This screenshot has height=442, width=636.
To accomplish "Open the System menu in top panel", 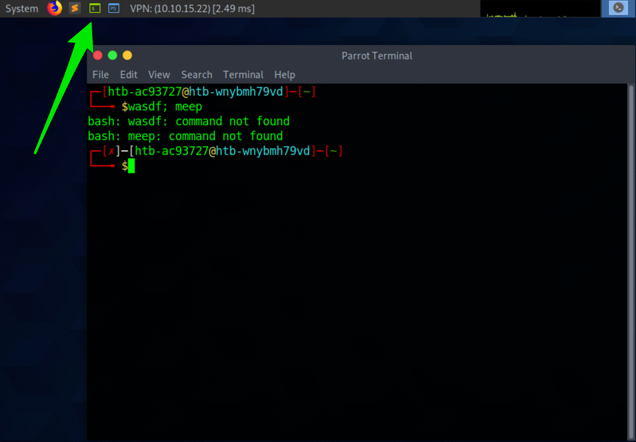I will (x=22, y=8).
